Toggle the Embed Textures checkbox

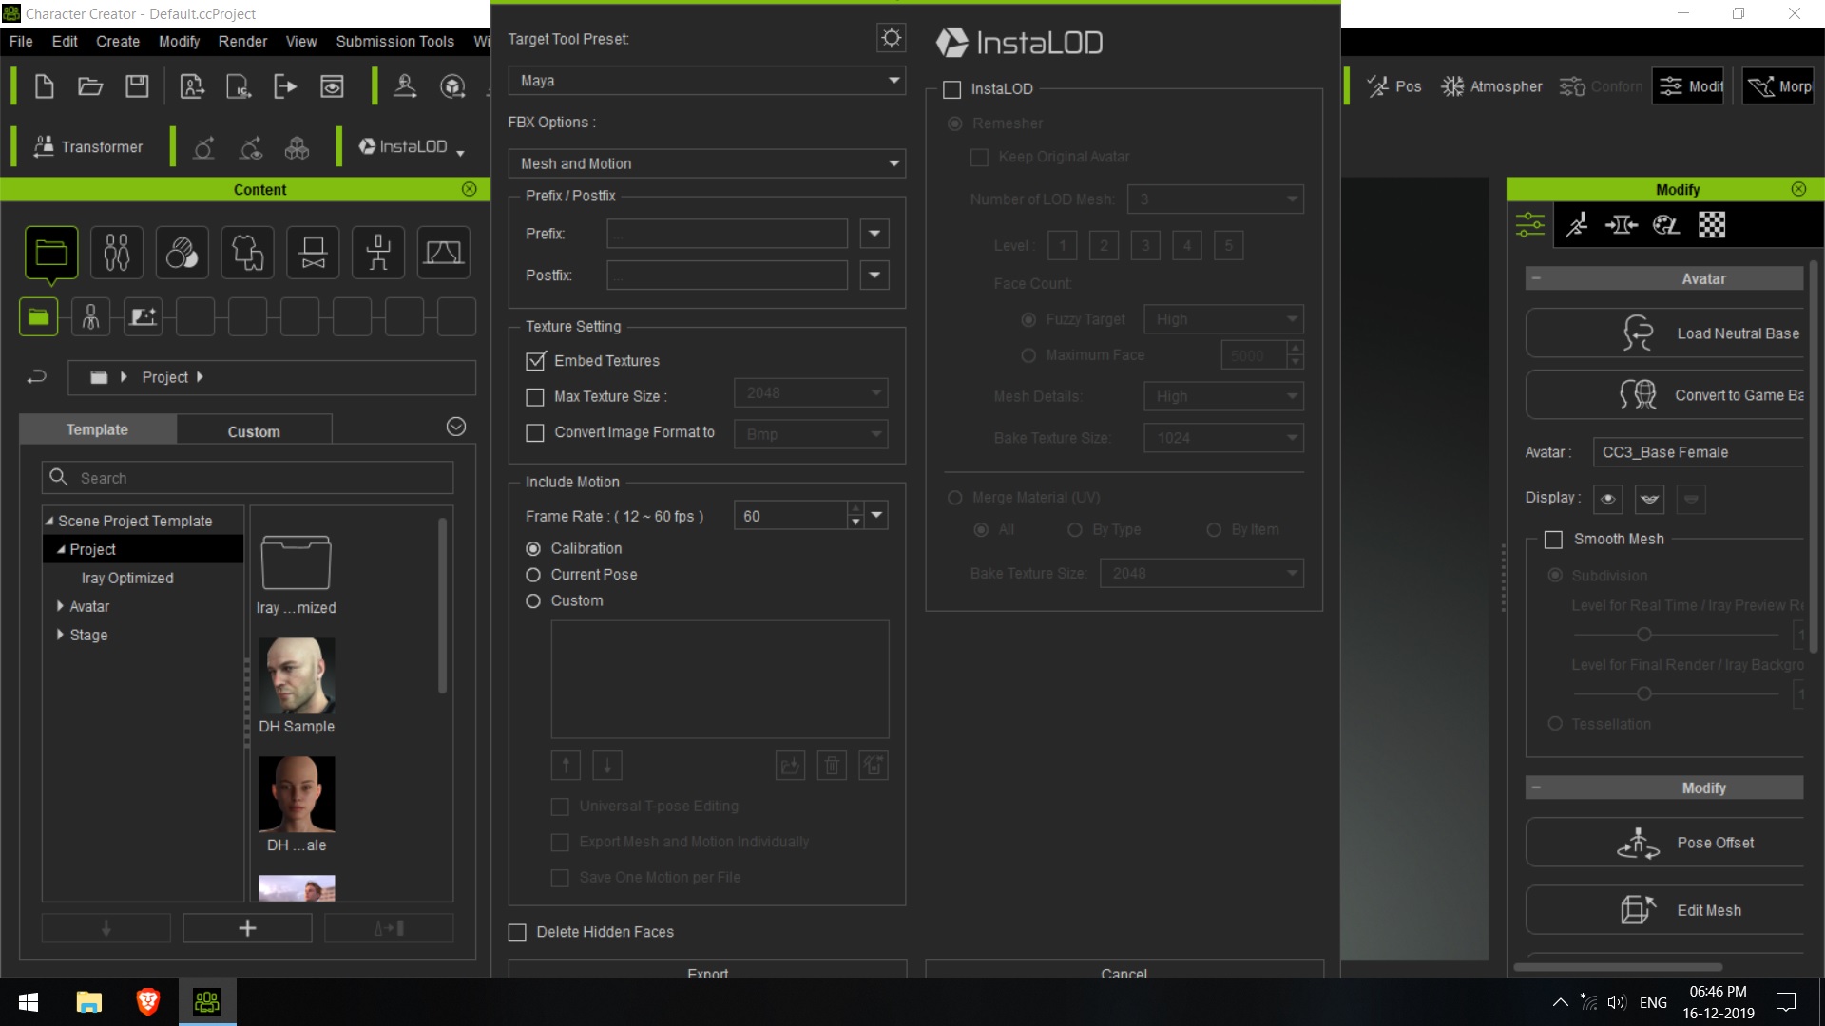coord(536,361)
